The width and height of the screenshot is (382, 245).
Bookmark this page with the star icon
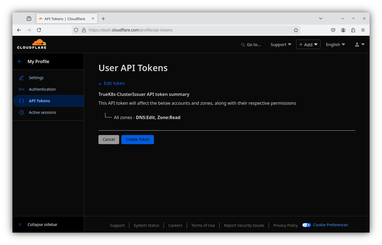coord(296,30)
